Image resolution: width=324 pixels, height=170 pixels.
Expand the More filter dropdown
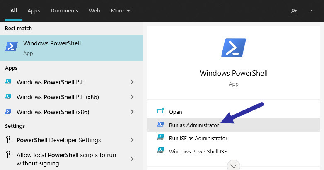click(121, 10)
